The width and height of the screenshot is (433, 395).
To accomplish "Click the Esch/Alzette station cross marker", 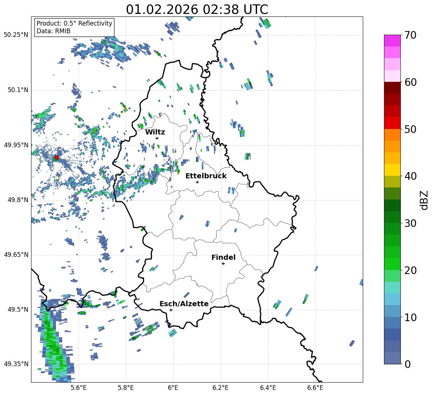I will pos(171,310).
